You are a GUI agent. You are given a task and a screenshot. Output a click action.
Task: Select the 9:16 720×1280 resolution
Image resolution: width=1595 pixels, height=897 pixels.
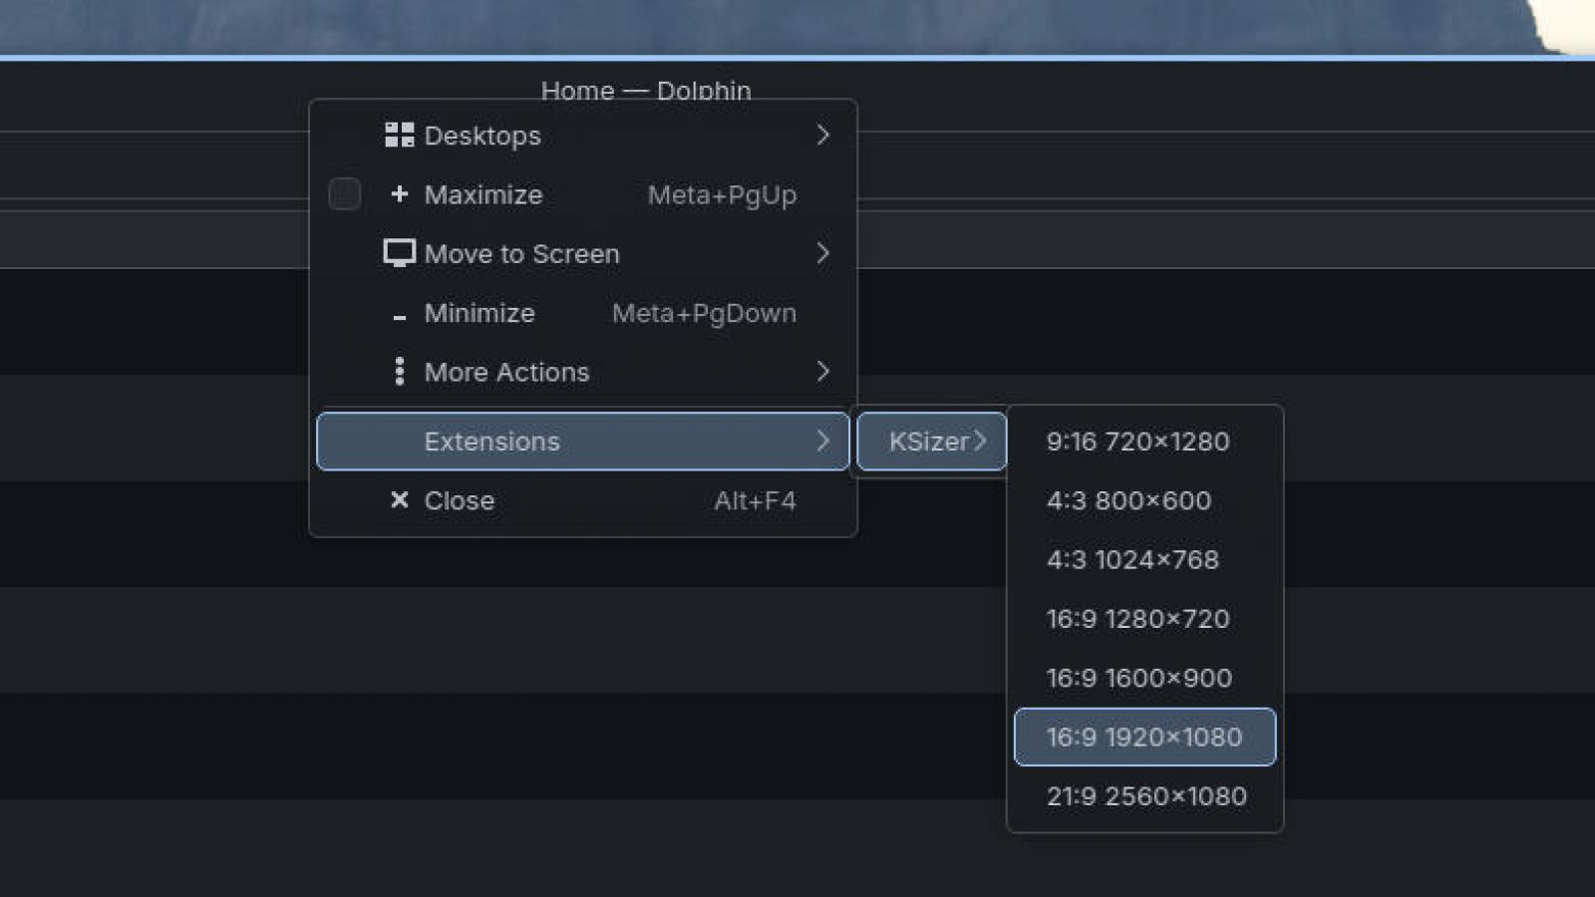[x=1138, y=442]
